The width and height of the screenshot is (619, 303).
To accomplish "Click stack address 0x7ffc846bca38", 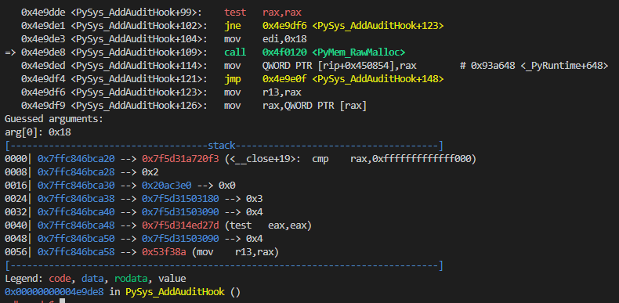I will click(76, 198).
